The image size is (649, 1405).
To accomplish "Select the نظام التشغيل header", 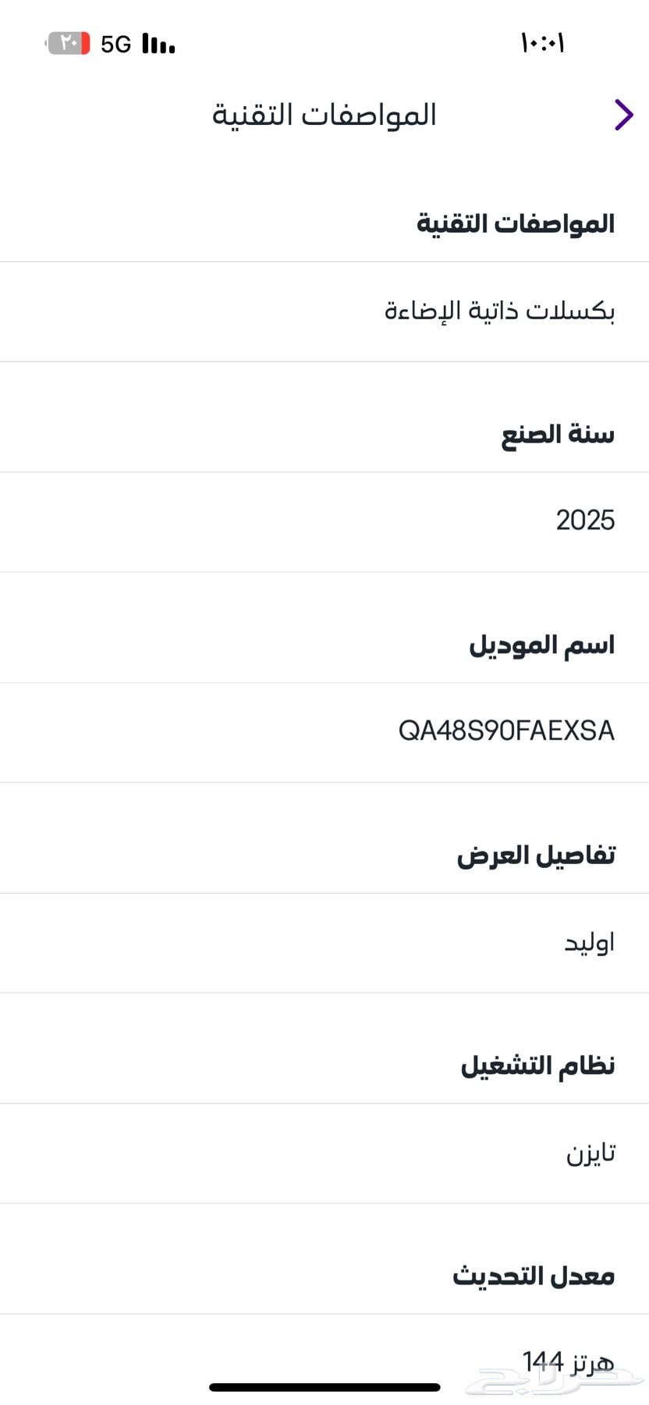I will 538,1065.
